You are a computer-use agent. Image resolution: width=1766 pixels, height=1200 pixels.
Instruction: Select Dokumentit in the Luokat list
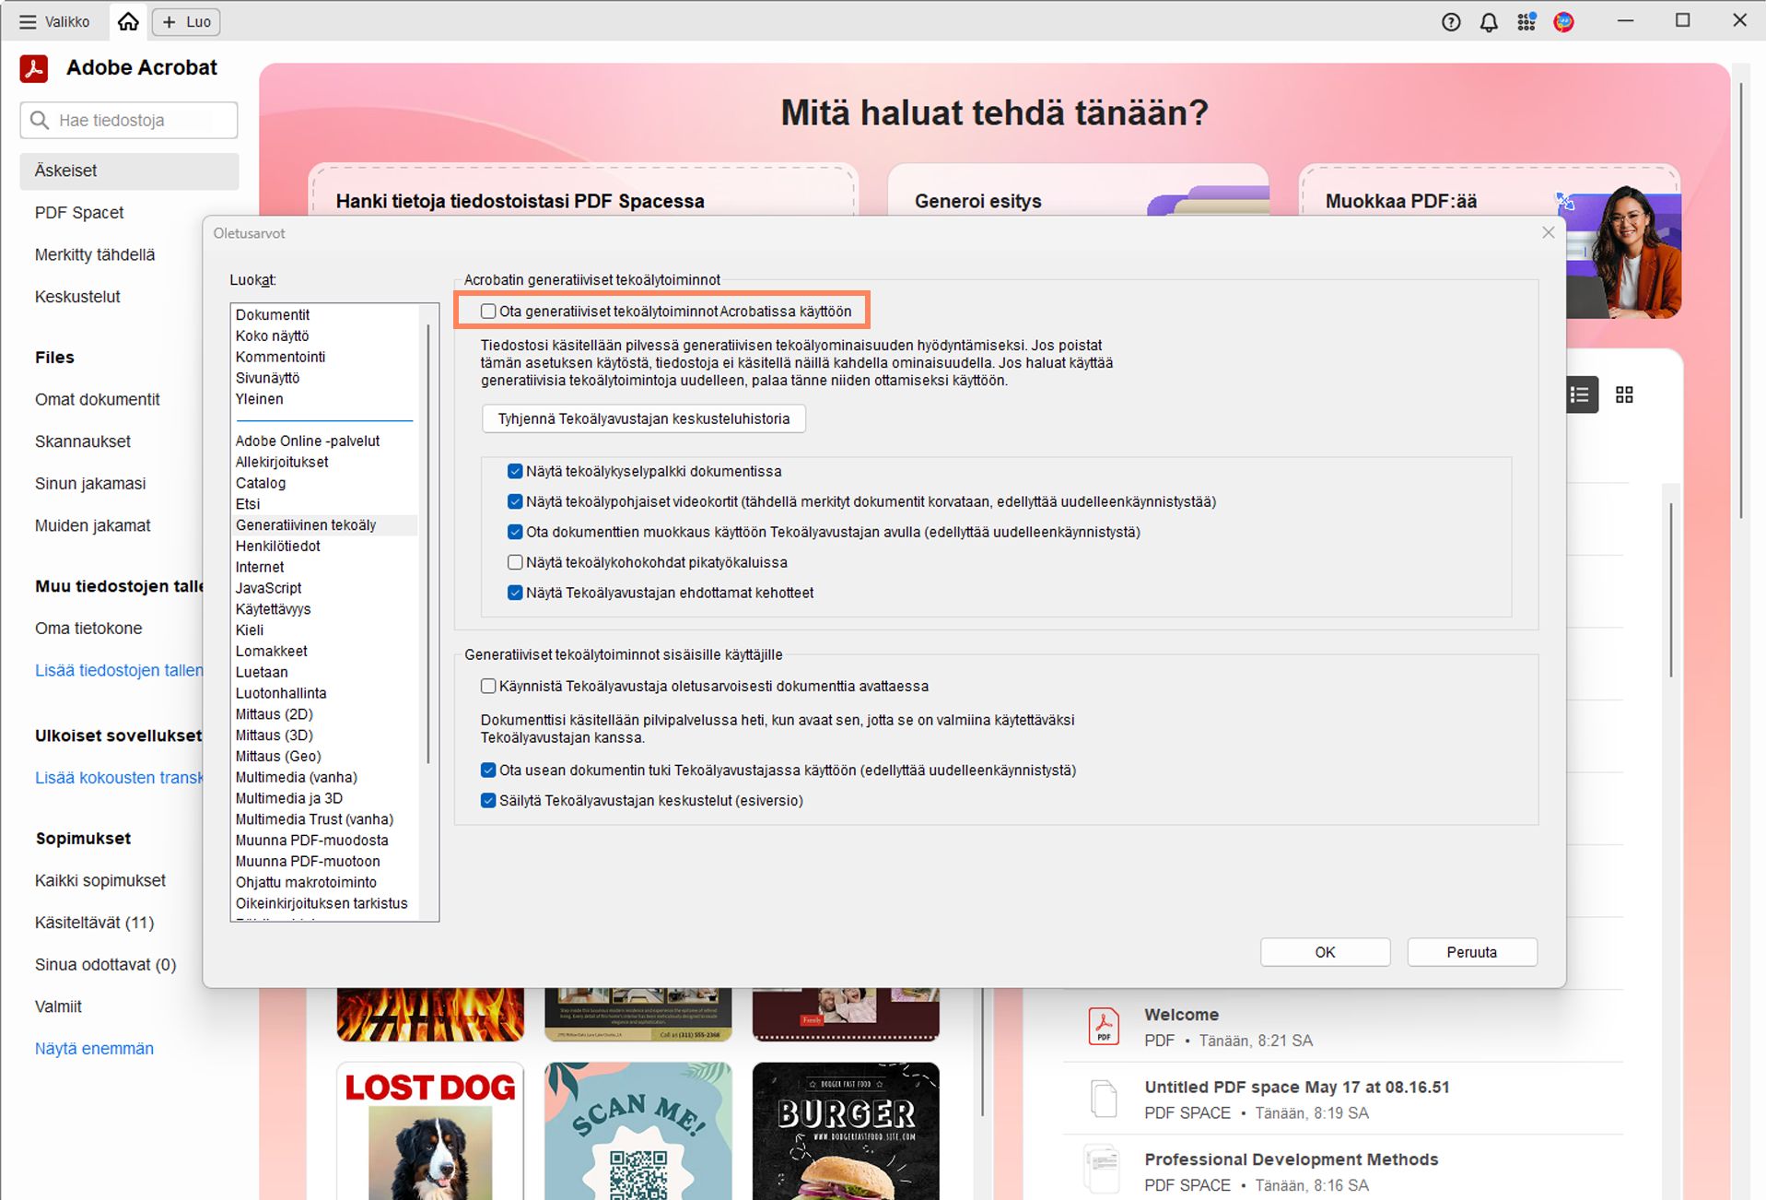(x=273, y=314)
